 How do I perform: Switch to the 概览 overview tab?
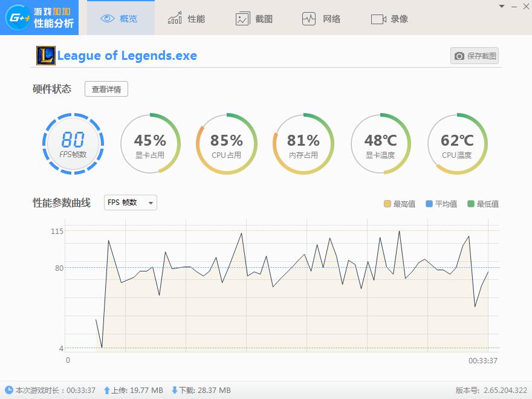click(121, 18)
